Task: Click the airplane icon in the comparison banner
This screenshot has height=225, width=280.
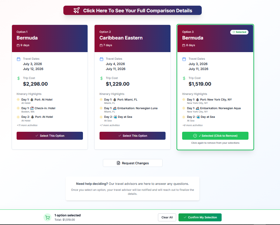Action: pos(77,10)
